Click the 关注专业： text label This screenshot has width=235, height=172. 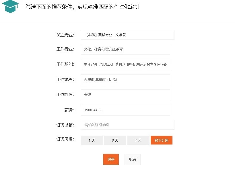65,35
